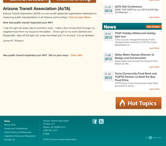
Task: Open the Twitter icon in footer
Action: 101,121
